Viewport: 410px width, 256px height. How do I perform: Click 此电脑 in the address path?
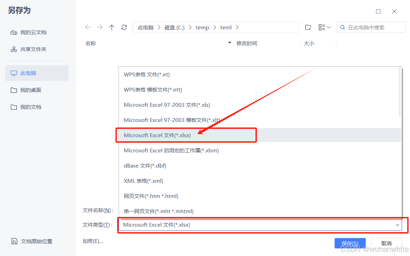click(146, 27)
